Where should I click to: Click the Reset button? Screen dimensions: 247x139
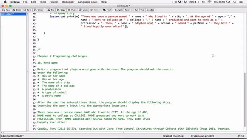coord(128,10)
